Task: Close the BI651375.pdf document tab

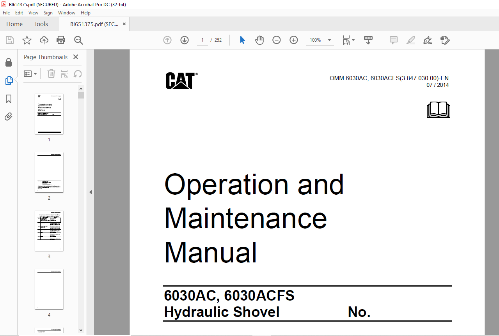Action: click(x=124, y=24)
